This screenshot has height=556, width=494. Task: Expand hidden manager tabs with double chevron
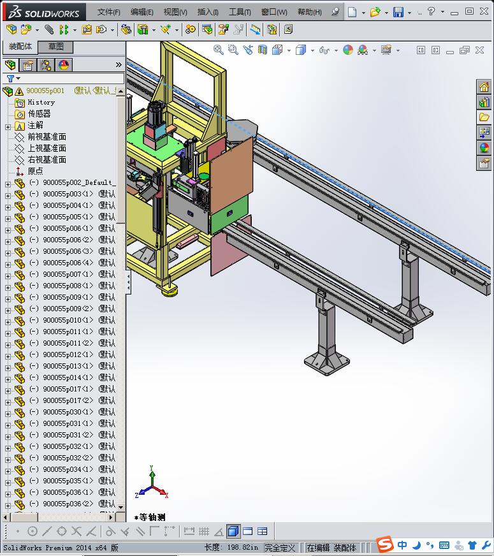point(119,64)
